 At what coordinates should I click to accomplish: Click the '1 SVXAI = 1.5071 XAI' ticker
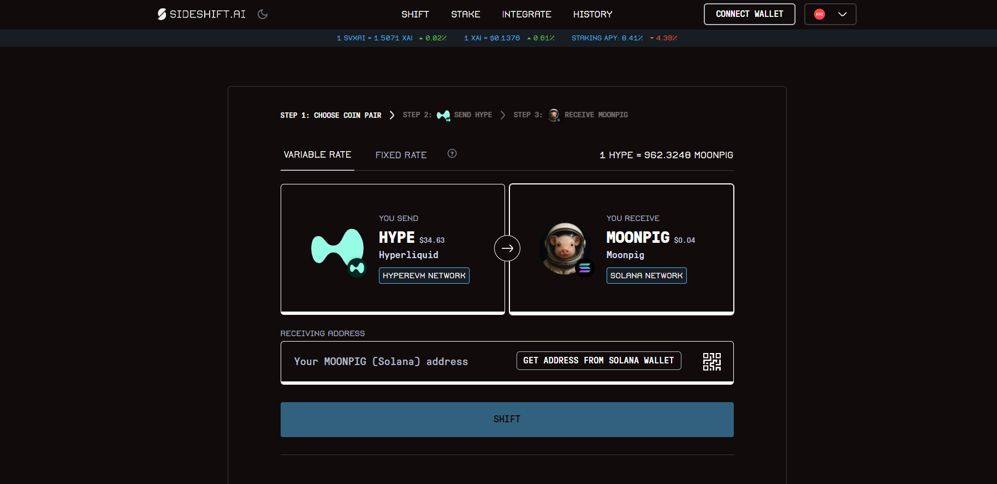[x=375, y=38]
